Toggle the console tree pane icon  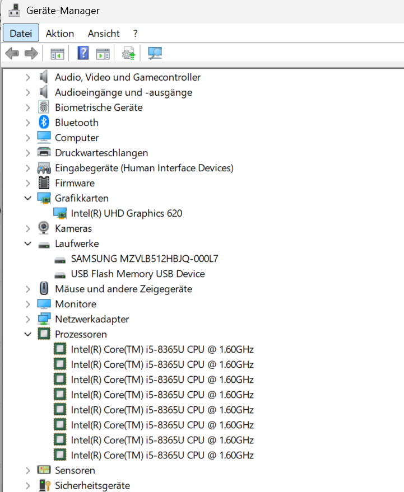point(58,54)
